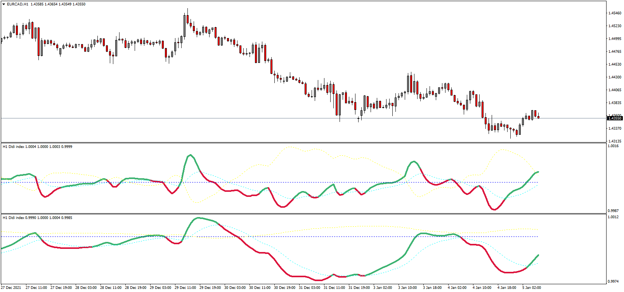Select the 28 Dec 19:00 time label

click(x=135, y=288)
